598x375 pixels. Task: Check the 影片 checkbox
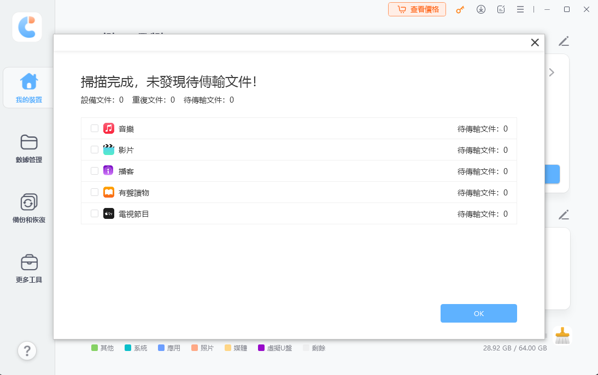coord(94,150)
